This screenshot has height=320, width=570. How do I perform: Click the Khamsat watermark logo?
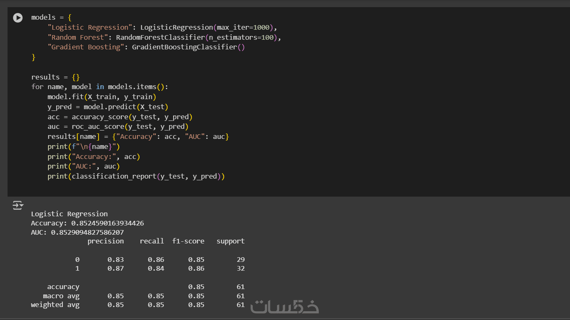point(285,307)
